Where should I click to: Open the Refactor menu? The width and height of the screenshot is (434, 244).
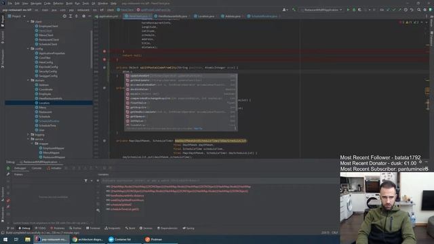pyautogui.click(x=58, y=3)
